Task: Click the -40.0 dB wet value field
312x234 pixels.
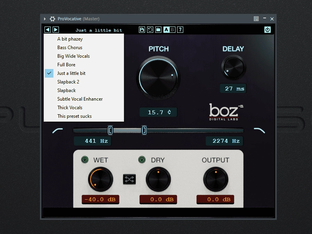Action: pyautogui.click(x=101, y=199)
